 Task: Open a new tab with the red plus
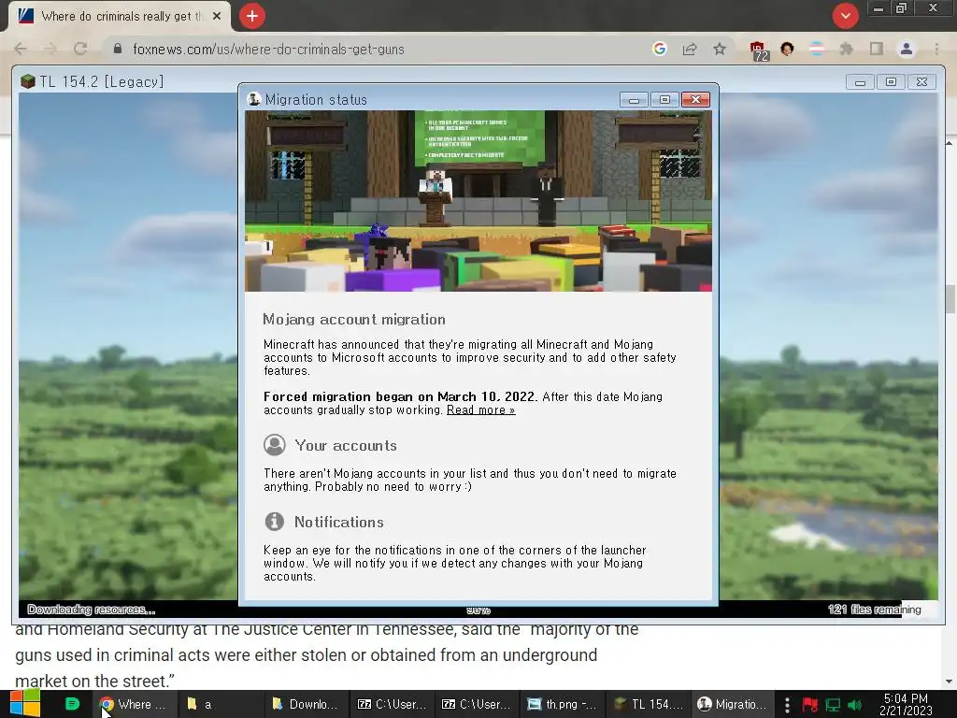[252, 16]
